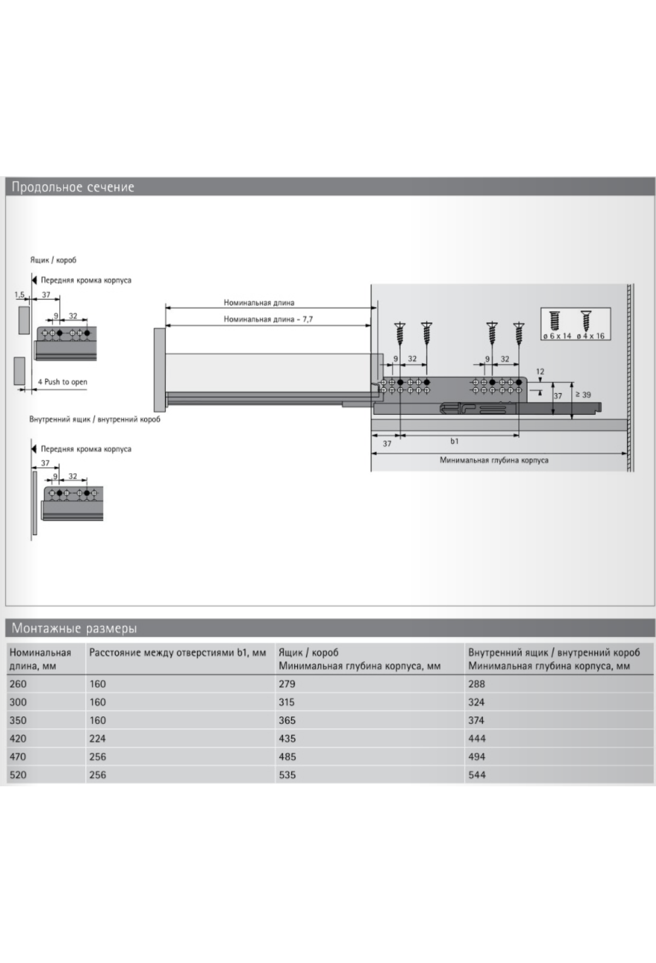Select the 'Монтажные размеры' section header
656x963 pixels.
pyautogui.click(x=74, y=628)
